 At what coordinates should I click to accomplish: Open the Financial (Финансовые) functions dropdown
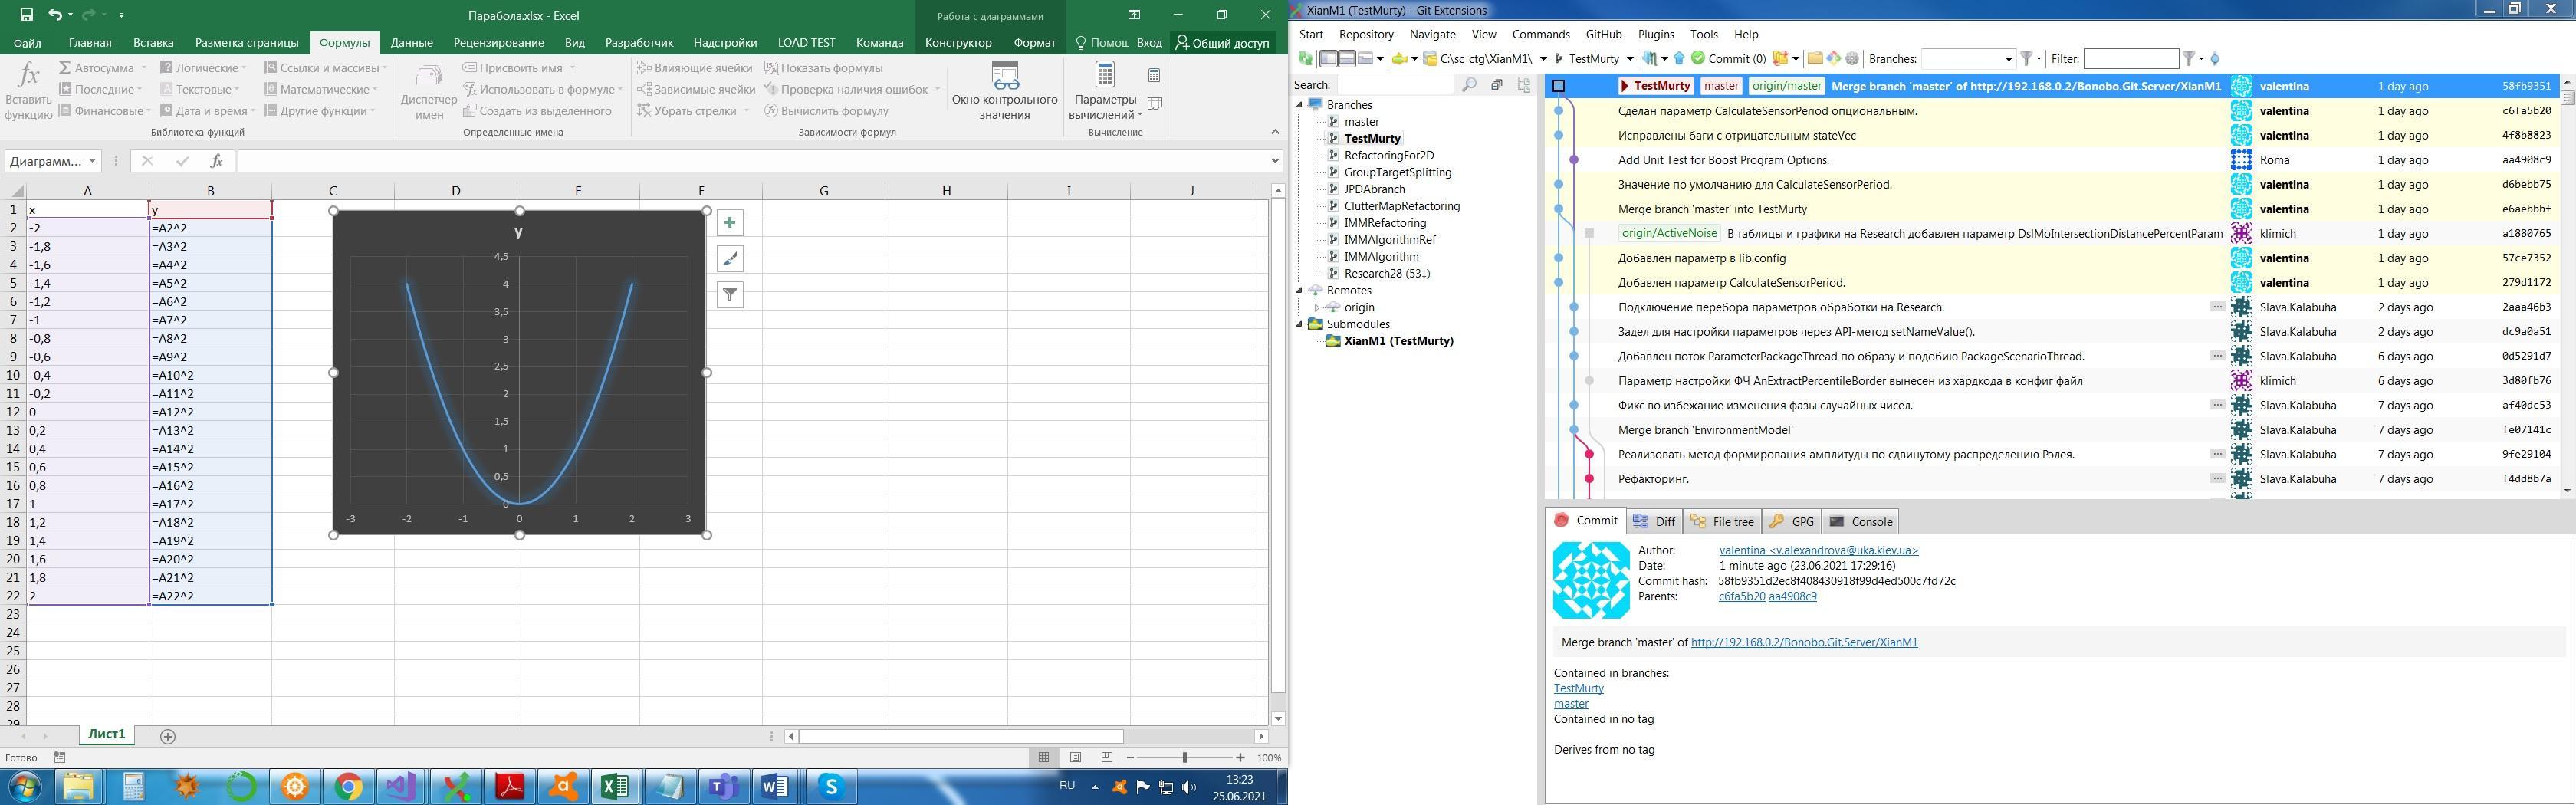pos(105,111)
